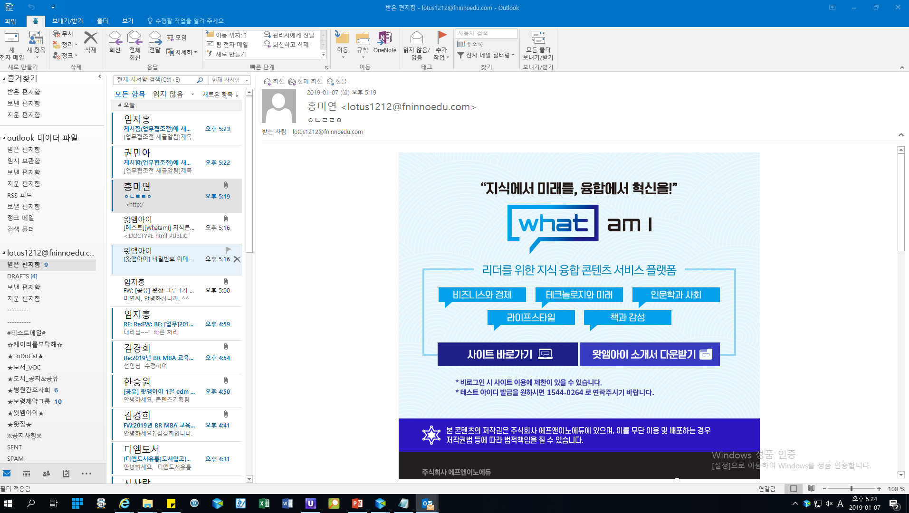Image resolution: width=909 pixels, height=513 pixels.
Task: Open the 보내기/받기 ribbon tab
Action: (x=67, y=21)
